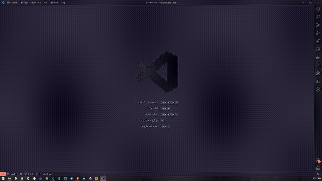Open File Explorer from the taskbar
The height and width of the screenshot is (181, 322).
tap(10, 178)
